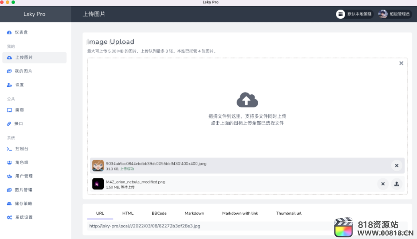Click the 上传图片 cloud upload sidebar icon
Viewport: 417px width, 239px height.
click(9, 58)
